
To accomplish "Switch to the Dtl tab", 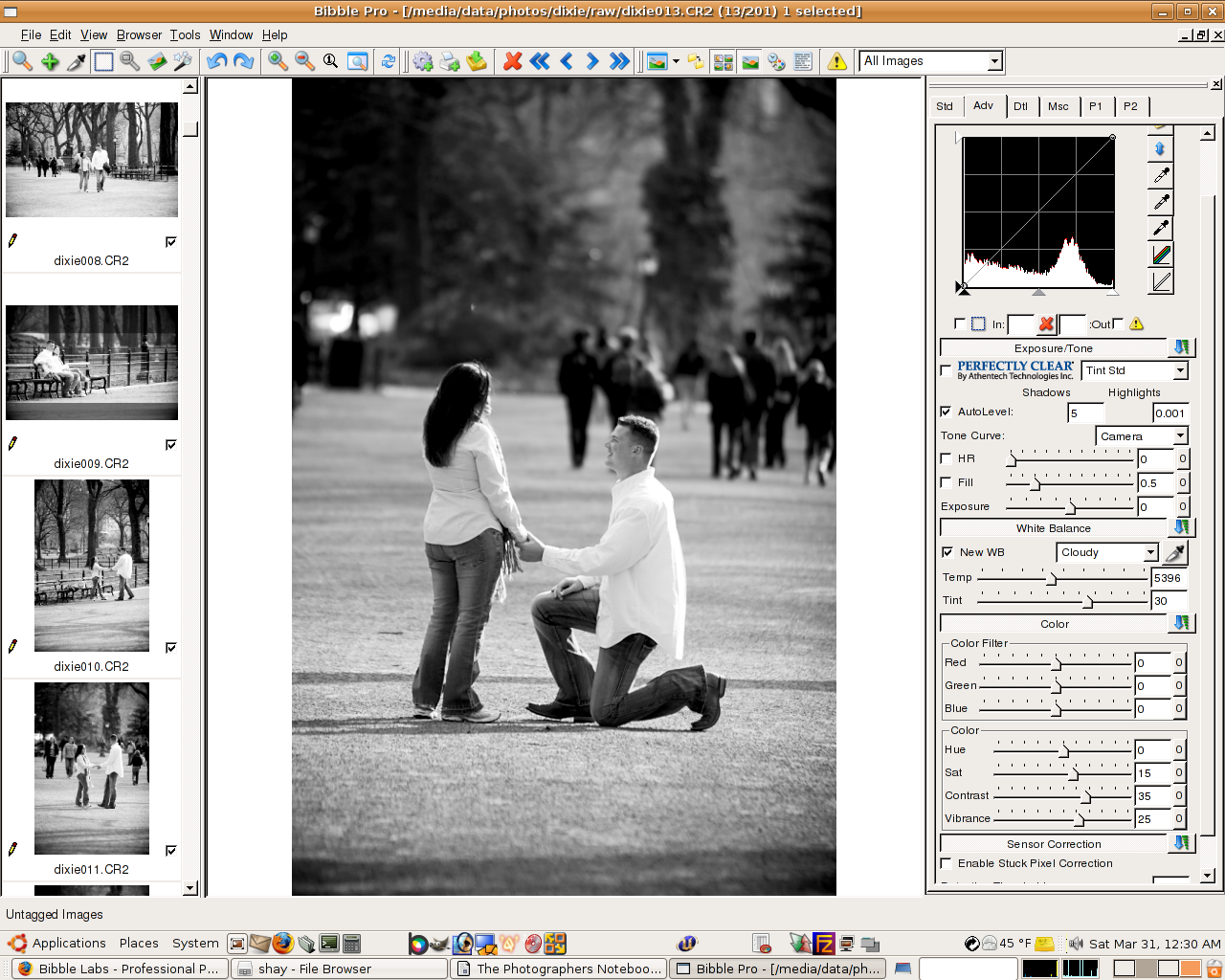I will click(x=1020, y=106).
